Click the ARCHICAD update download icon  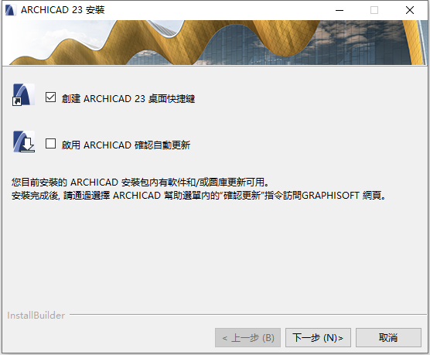point(24,142)
